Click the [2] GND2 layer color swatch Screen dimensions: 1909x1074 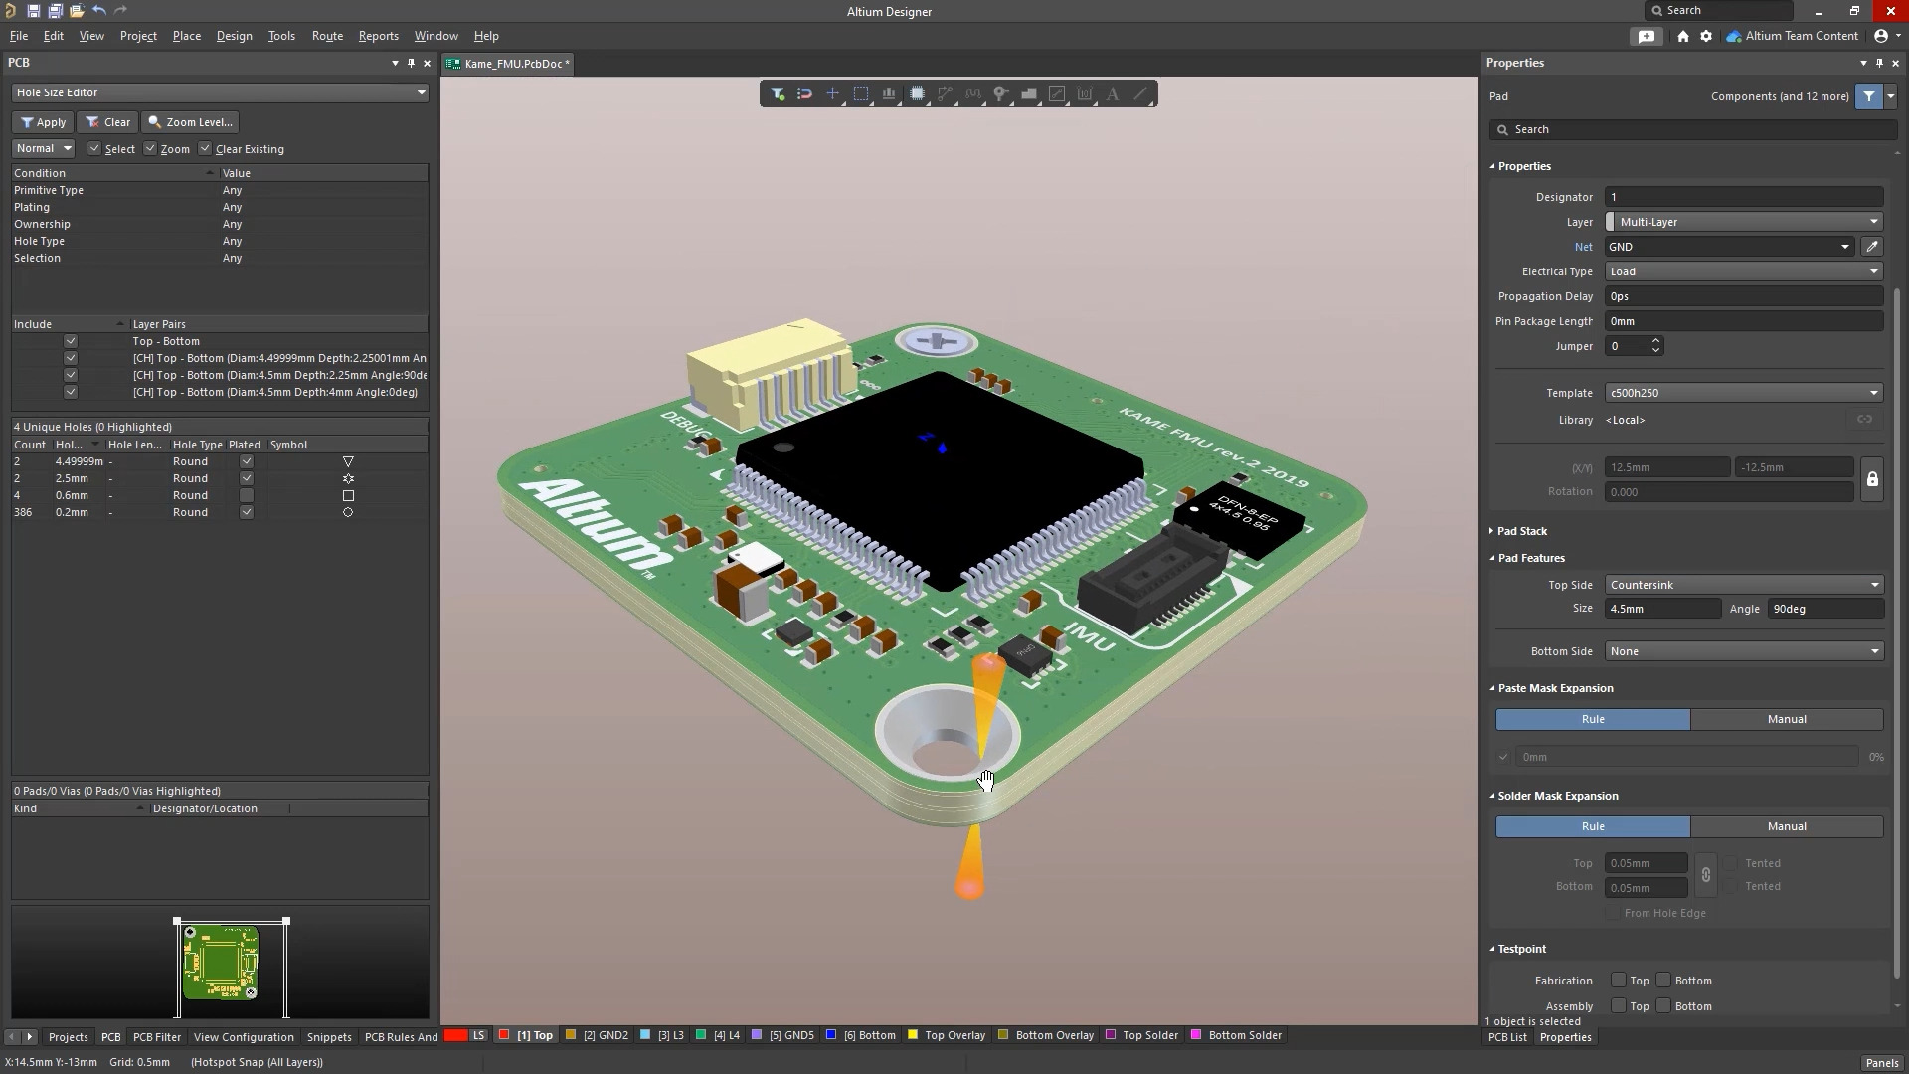click(x=571, y=1035)
